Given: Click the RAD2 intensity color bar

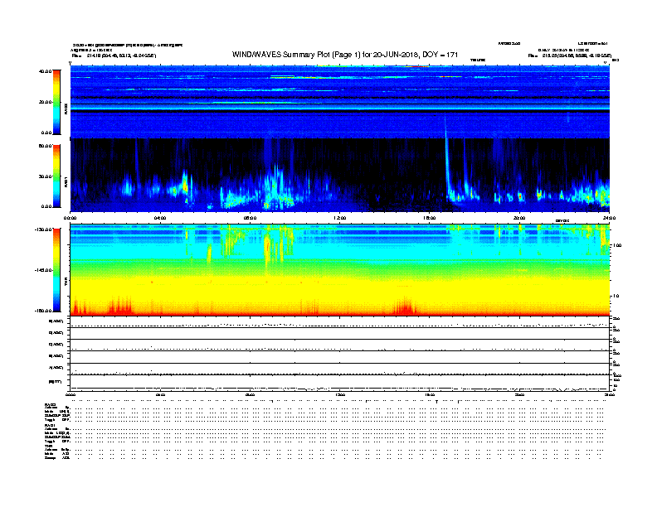Looking at the screenshot, I should pos(56,102).
